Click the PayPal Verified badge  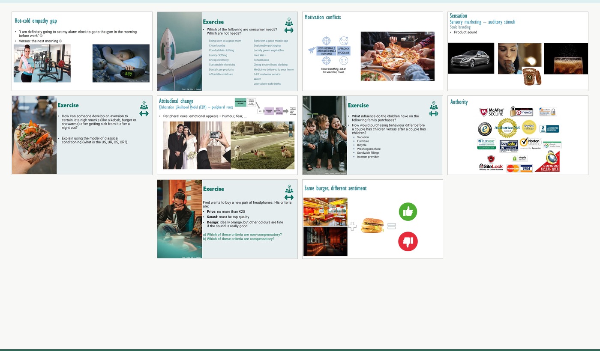[x=529, y=127]
